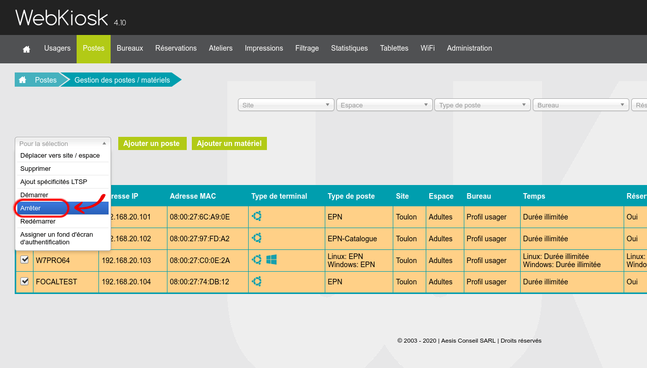Open the Ateliers tab
647x368 pixels.
coord(221,49)
